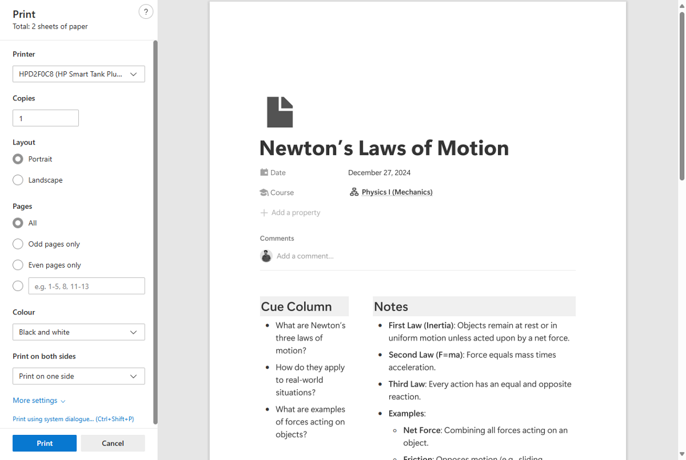Click the Cancel button

113,443
